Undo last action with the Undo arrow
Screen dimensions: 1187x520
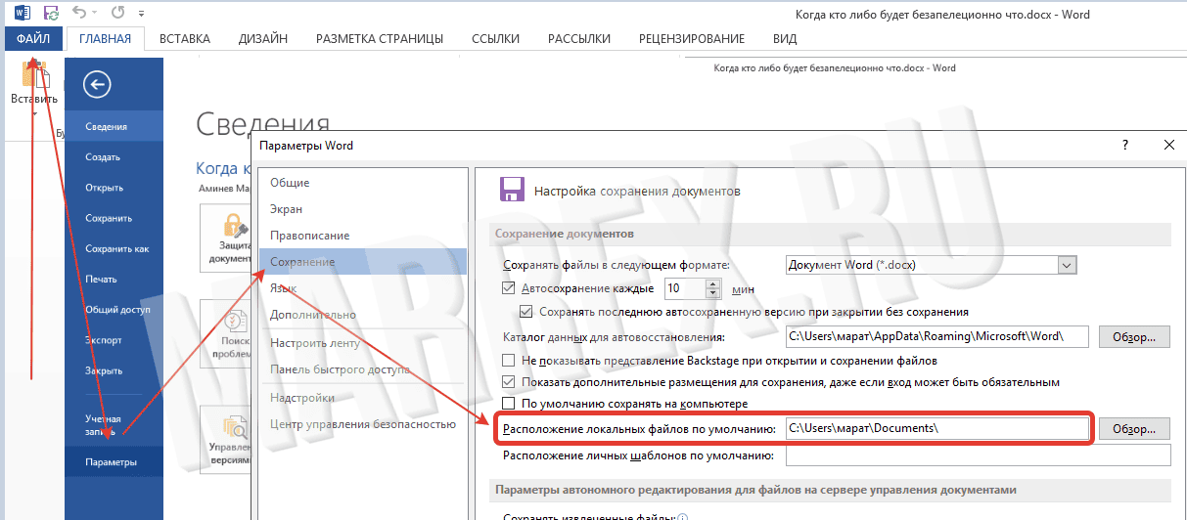(x=80, y=14)
